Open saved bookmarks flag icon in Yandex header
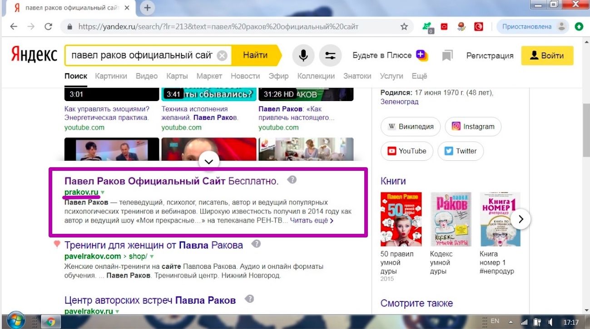 447,56
